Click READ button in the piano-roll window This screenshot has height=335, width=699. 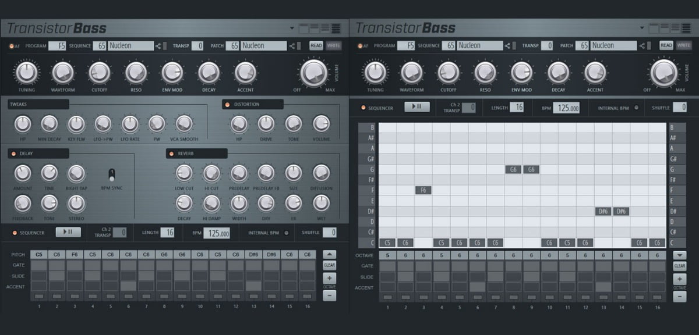pyautogui.click(x=666, y=45)
